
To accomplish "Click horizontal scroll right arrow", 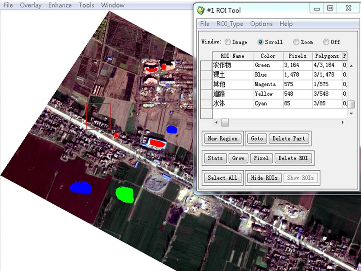I will pos(343,122).
